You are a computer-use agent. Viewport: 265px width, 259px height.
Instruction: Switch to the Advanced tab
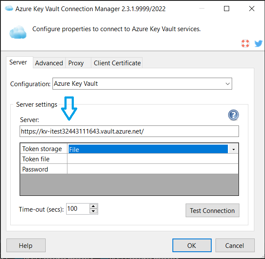coord(49,63)
